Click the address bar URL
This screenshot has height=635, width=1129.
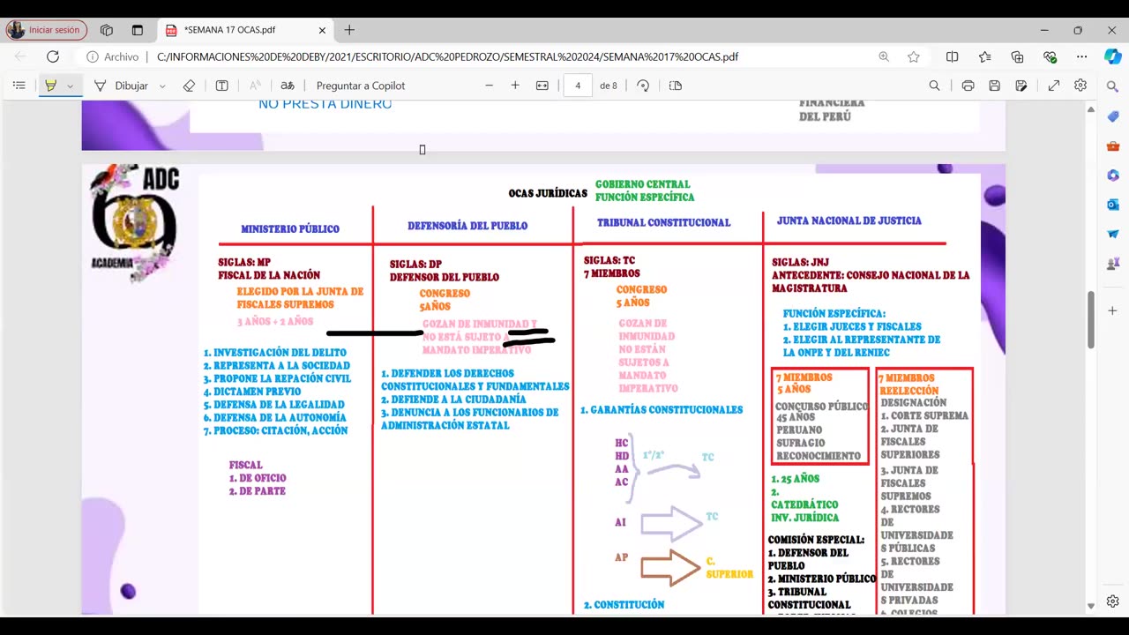(447, 56)
